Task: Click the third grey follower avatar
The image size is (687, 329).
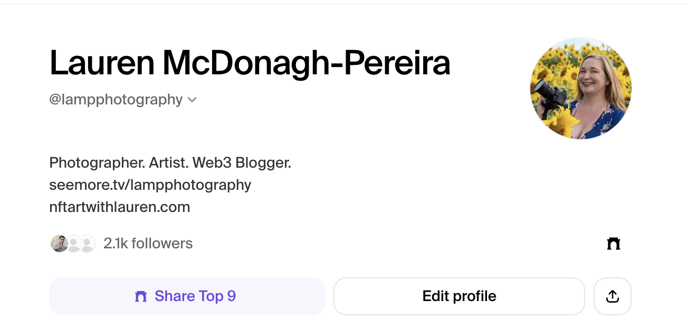Action: (x=87, y=244)
